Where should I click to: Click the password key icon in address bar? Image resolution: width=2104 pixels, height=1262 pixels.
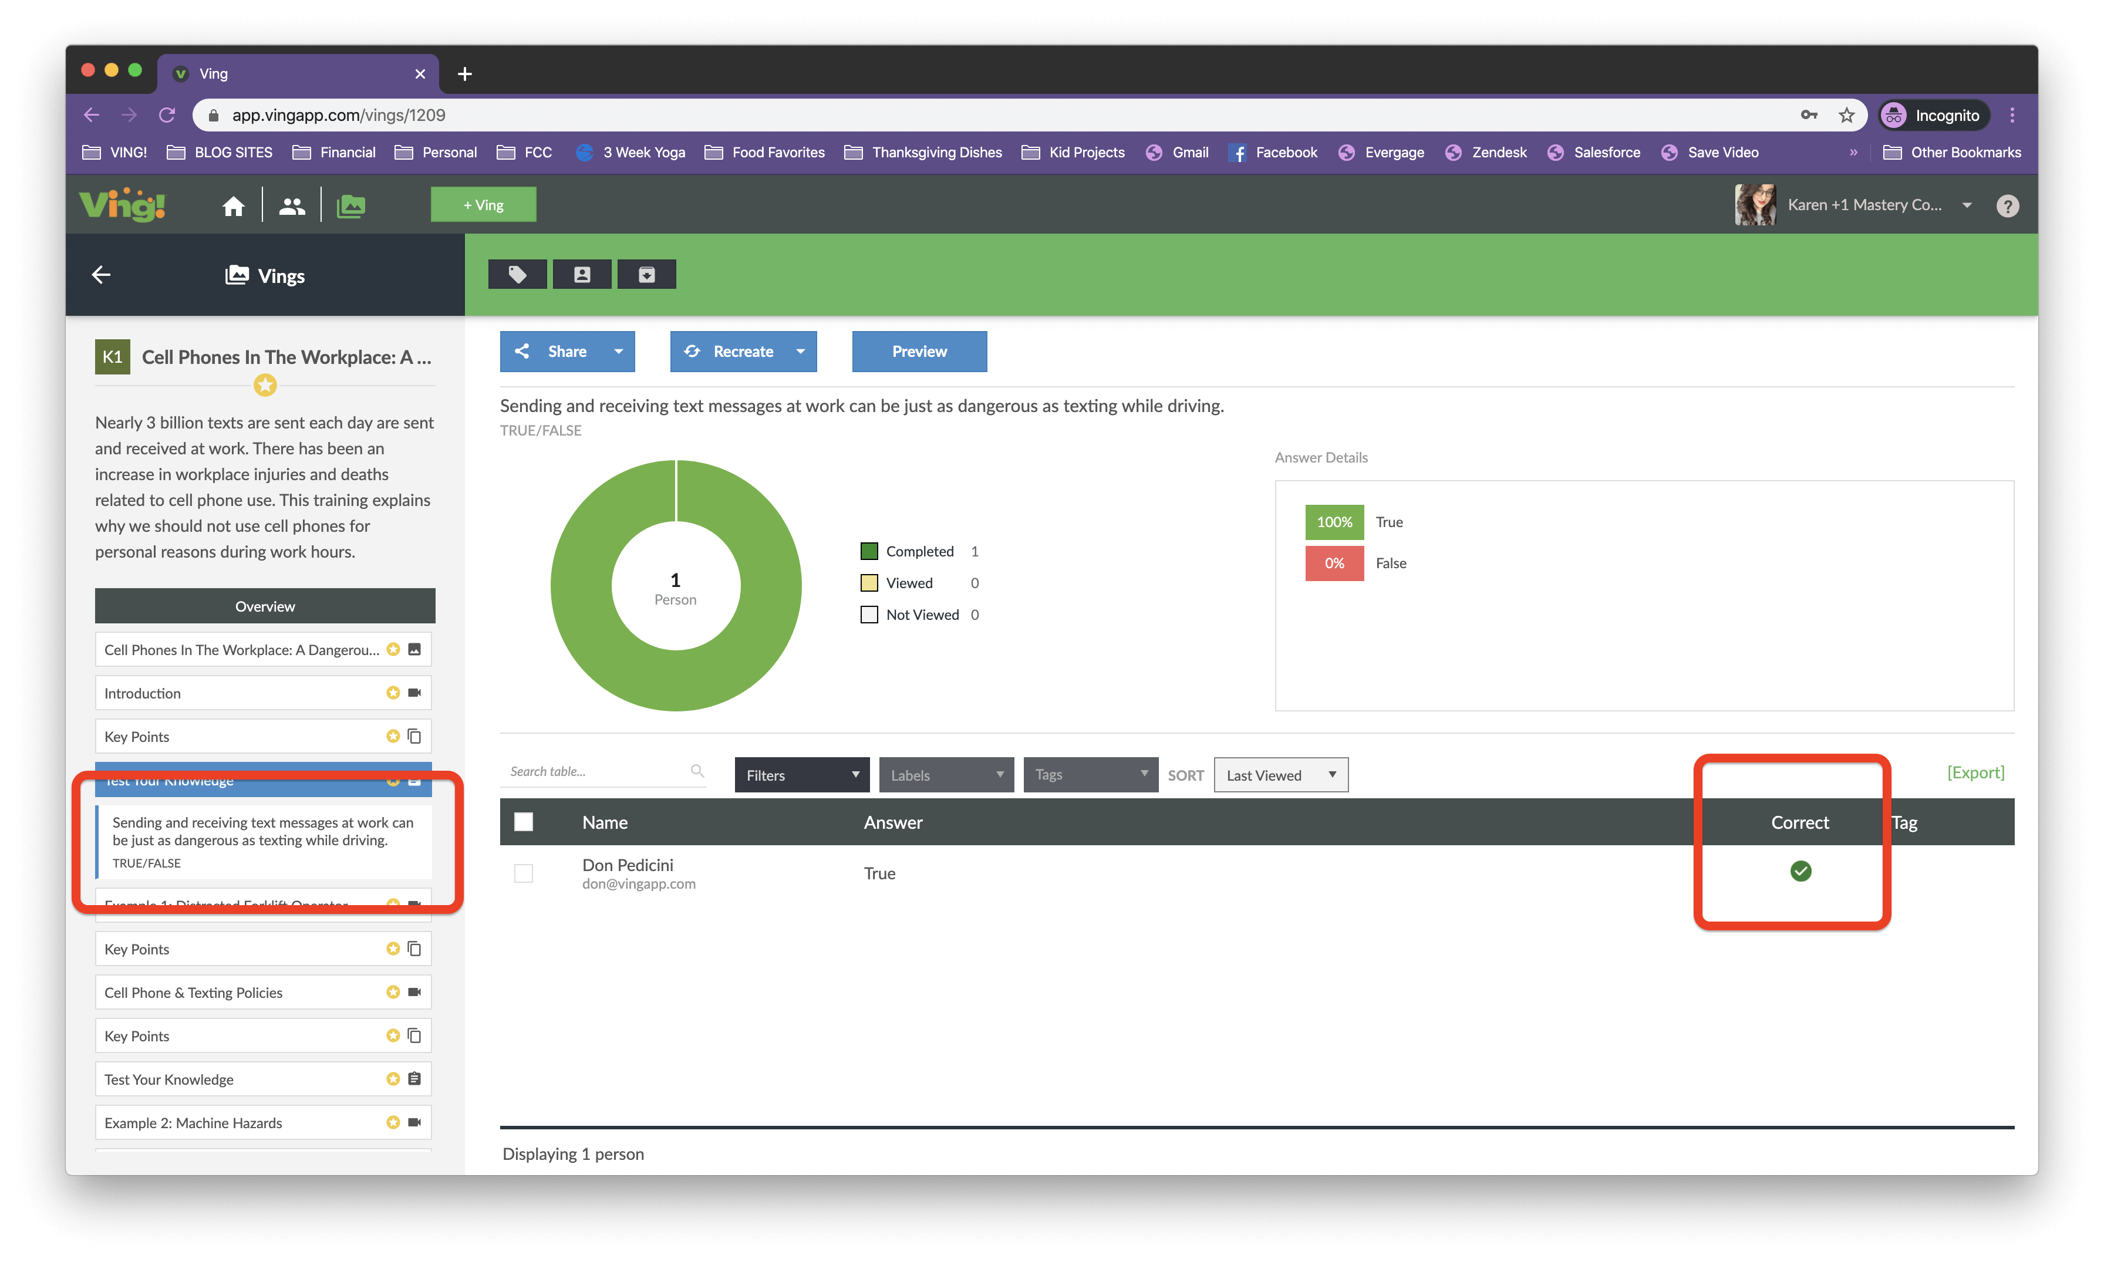(1809, 115)
